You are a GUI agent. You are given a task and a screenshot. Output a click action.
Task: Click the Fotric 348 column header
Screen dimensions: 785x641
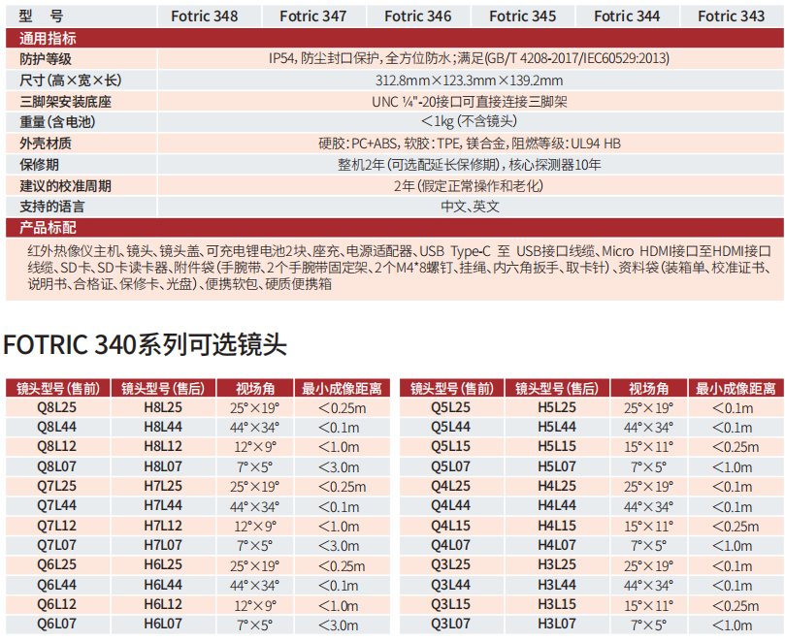204,16
